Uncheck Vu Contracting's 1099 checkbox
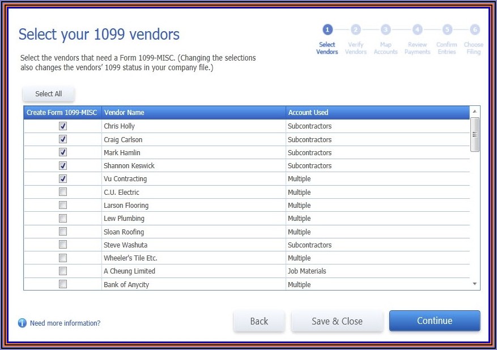This screenshot has width=497, height=350. tap(63, 179)
